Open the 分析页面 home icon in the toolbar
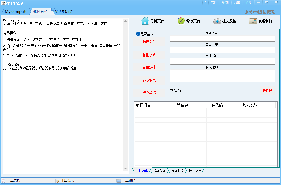Viewport: 281px width, 185px height. pos(144,21)
